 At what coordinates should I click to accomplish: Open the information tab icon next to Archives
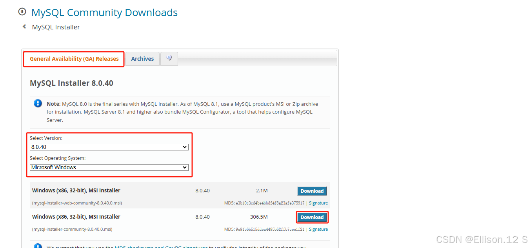(169, 58)
